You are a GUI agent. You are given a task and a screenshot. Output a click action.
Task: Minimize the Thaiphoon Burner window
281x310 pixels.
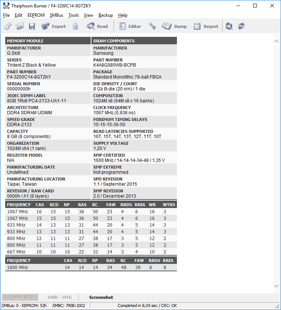tap(238, 6)
